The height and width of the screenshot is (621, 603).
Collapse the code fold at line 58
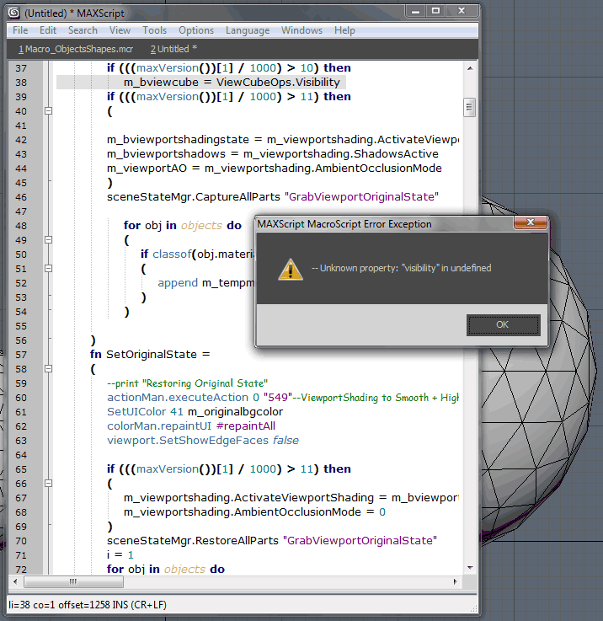48,369
